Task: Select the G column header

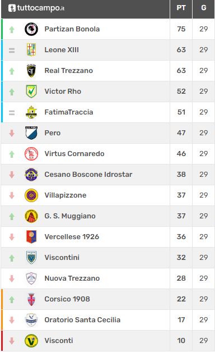Action: pyautogui.click(x=204, y=8)
